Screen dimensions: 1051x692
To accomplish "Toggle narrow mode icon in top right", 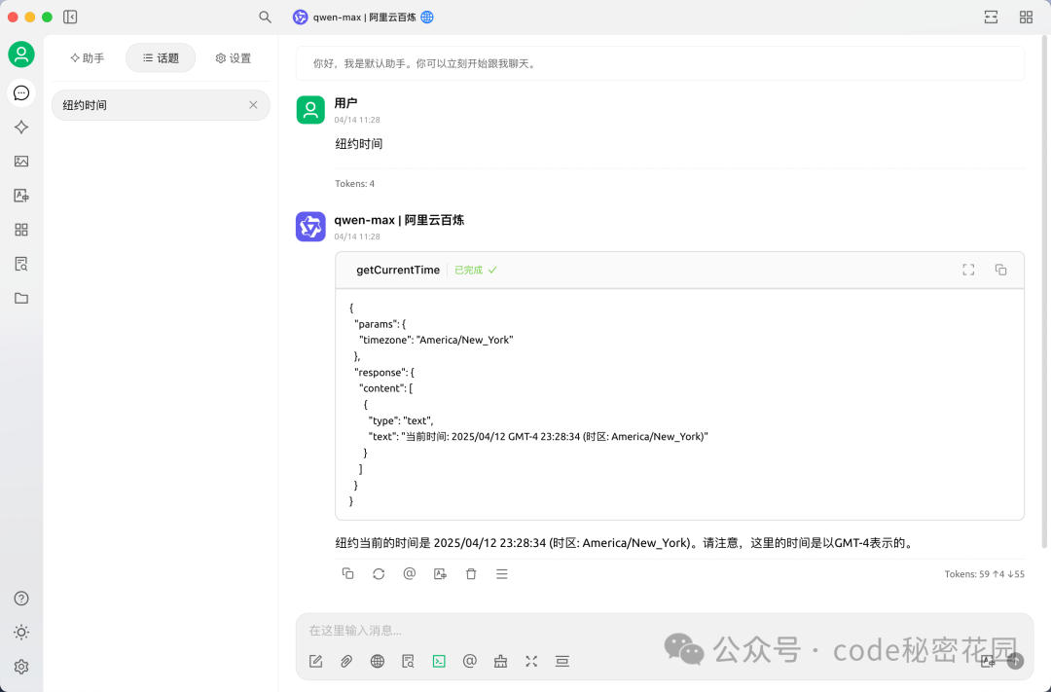I will coord(991,18).
